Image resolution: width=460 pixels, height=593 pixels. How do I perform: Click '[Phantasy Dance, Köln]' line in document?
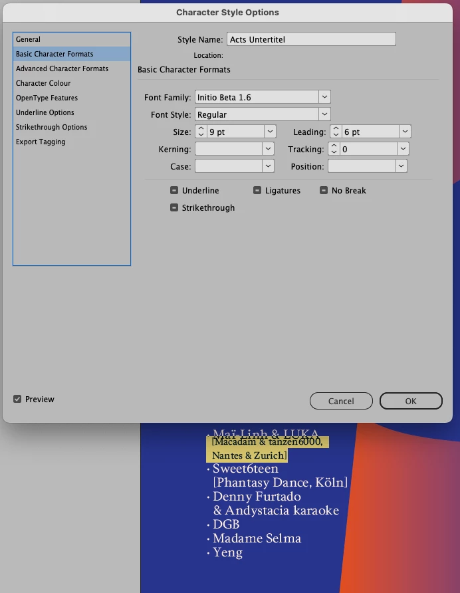[281, 483]
